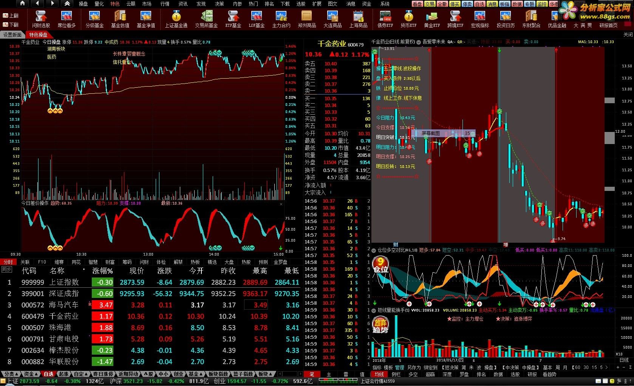Screen dimensions: 634x386
Task: Open the 特色 menu
Action: point(115,4)
